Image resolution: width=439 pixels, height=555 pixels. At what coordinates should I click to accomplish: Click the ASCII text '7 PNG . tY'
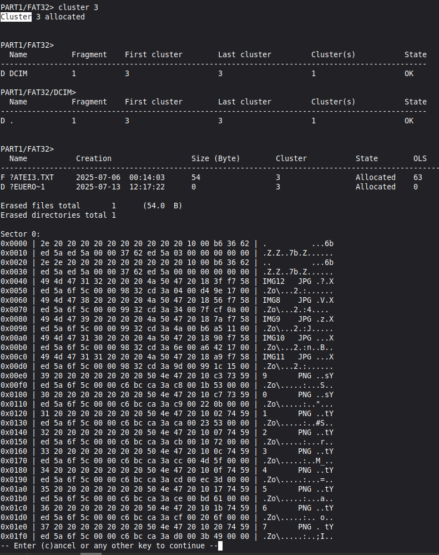coord(298,527)
